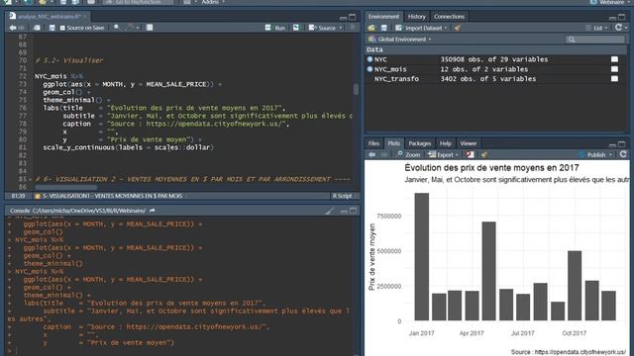This screenshot has height=356, width=634.
Task: Save workspace in Environment pane
Action: (x=383, y=28)
